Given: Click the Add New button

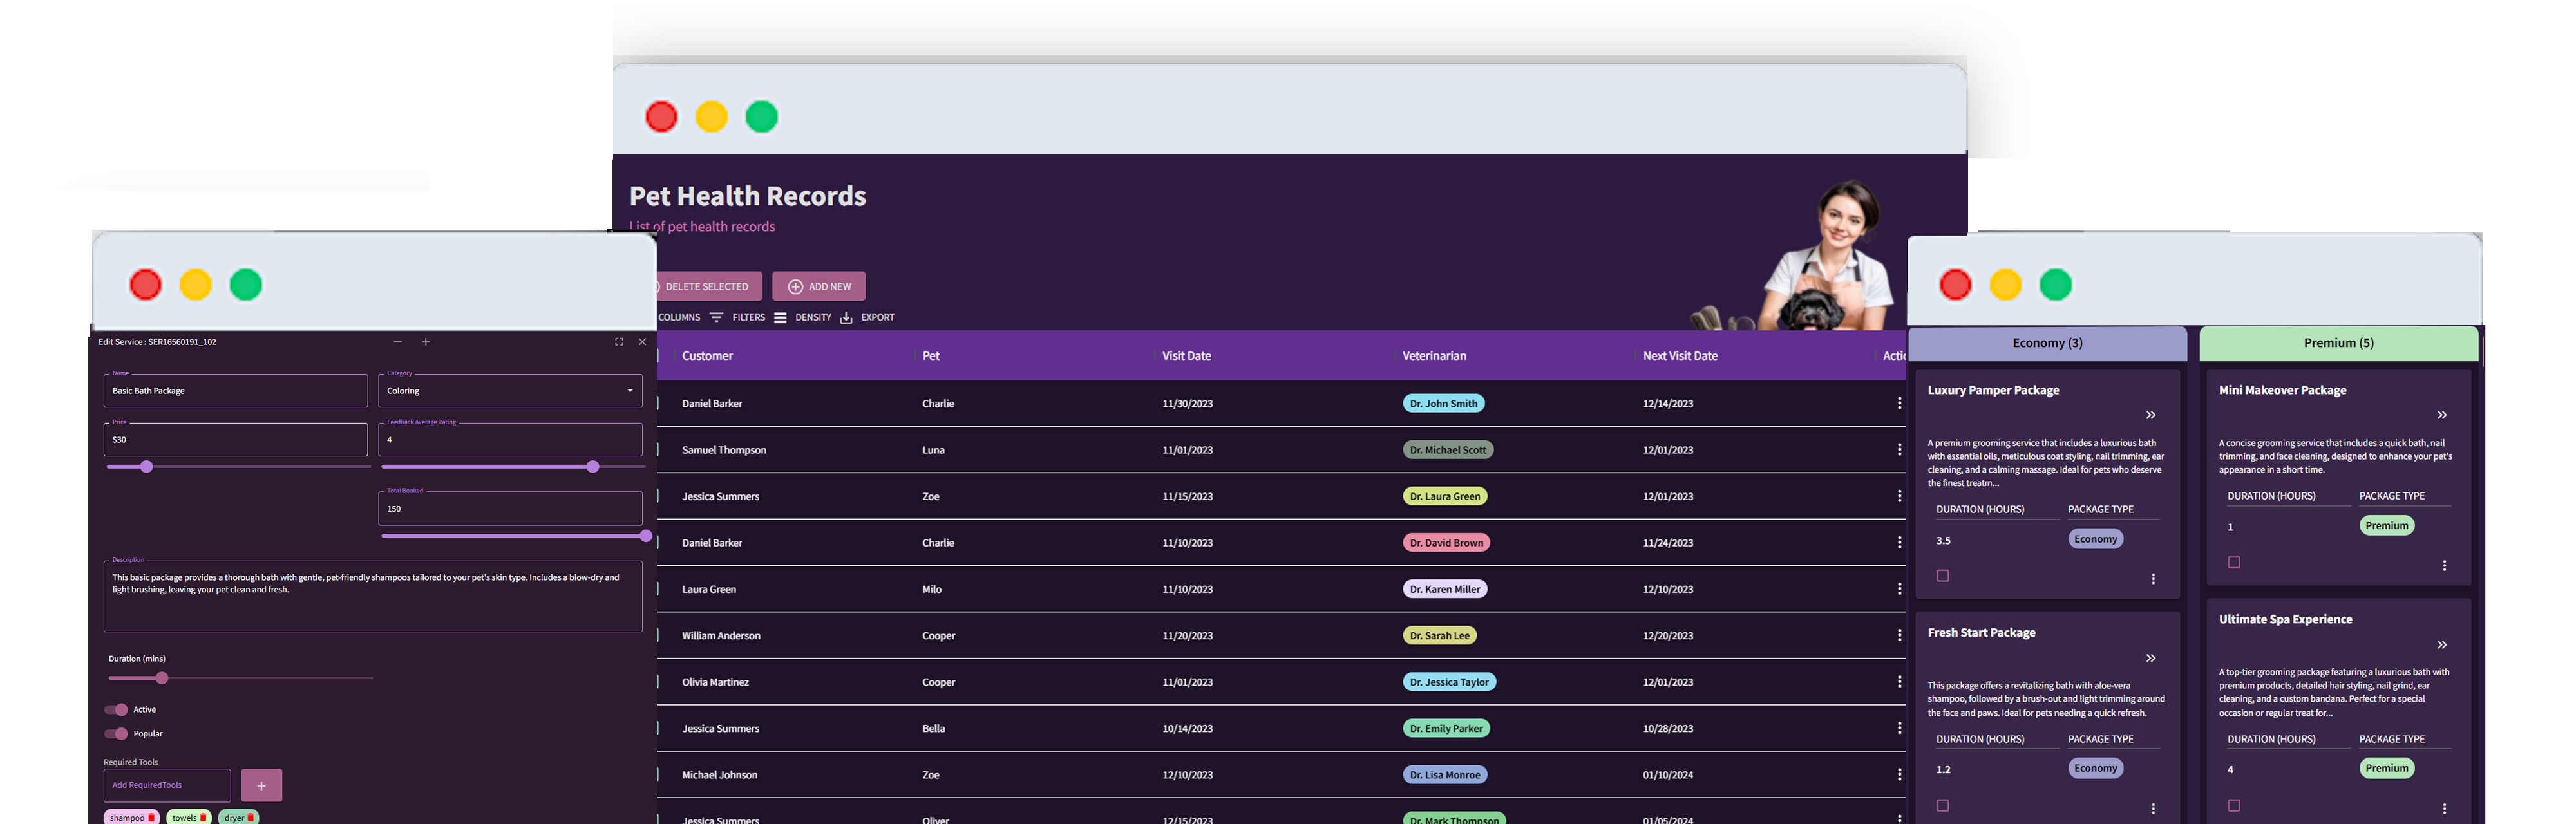Looking at the screenshot, I should pyautogui.click(x=819, y=287).
